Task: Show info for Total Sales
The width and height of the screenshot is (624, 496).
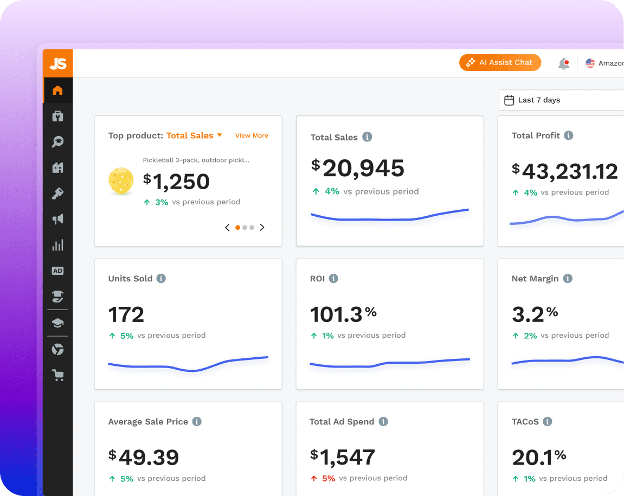Action: pos(368,137)
